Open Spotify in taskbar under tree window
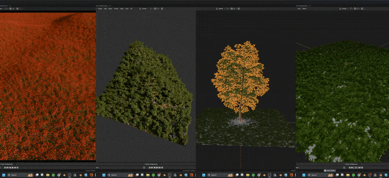Image resolution: width=389 pixels, height=178 pixels. coord(253,175)
